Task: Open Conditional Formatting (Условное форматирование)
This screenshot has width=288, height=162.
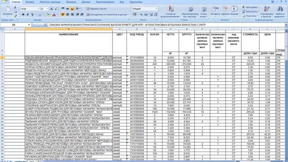Action: (x=170, y=12)
